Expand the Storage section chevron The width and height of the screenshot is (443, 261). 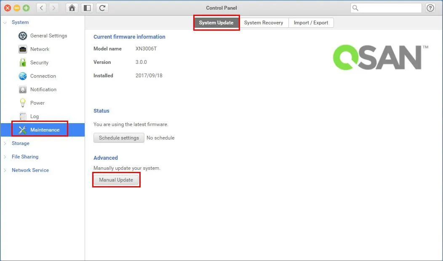5,143
